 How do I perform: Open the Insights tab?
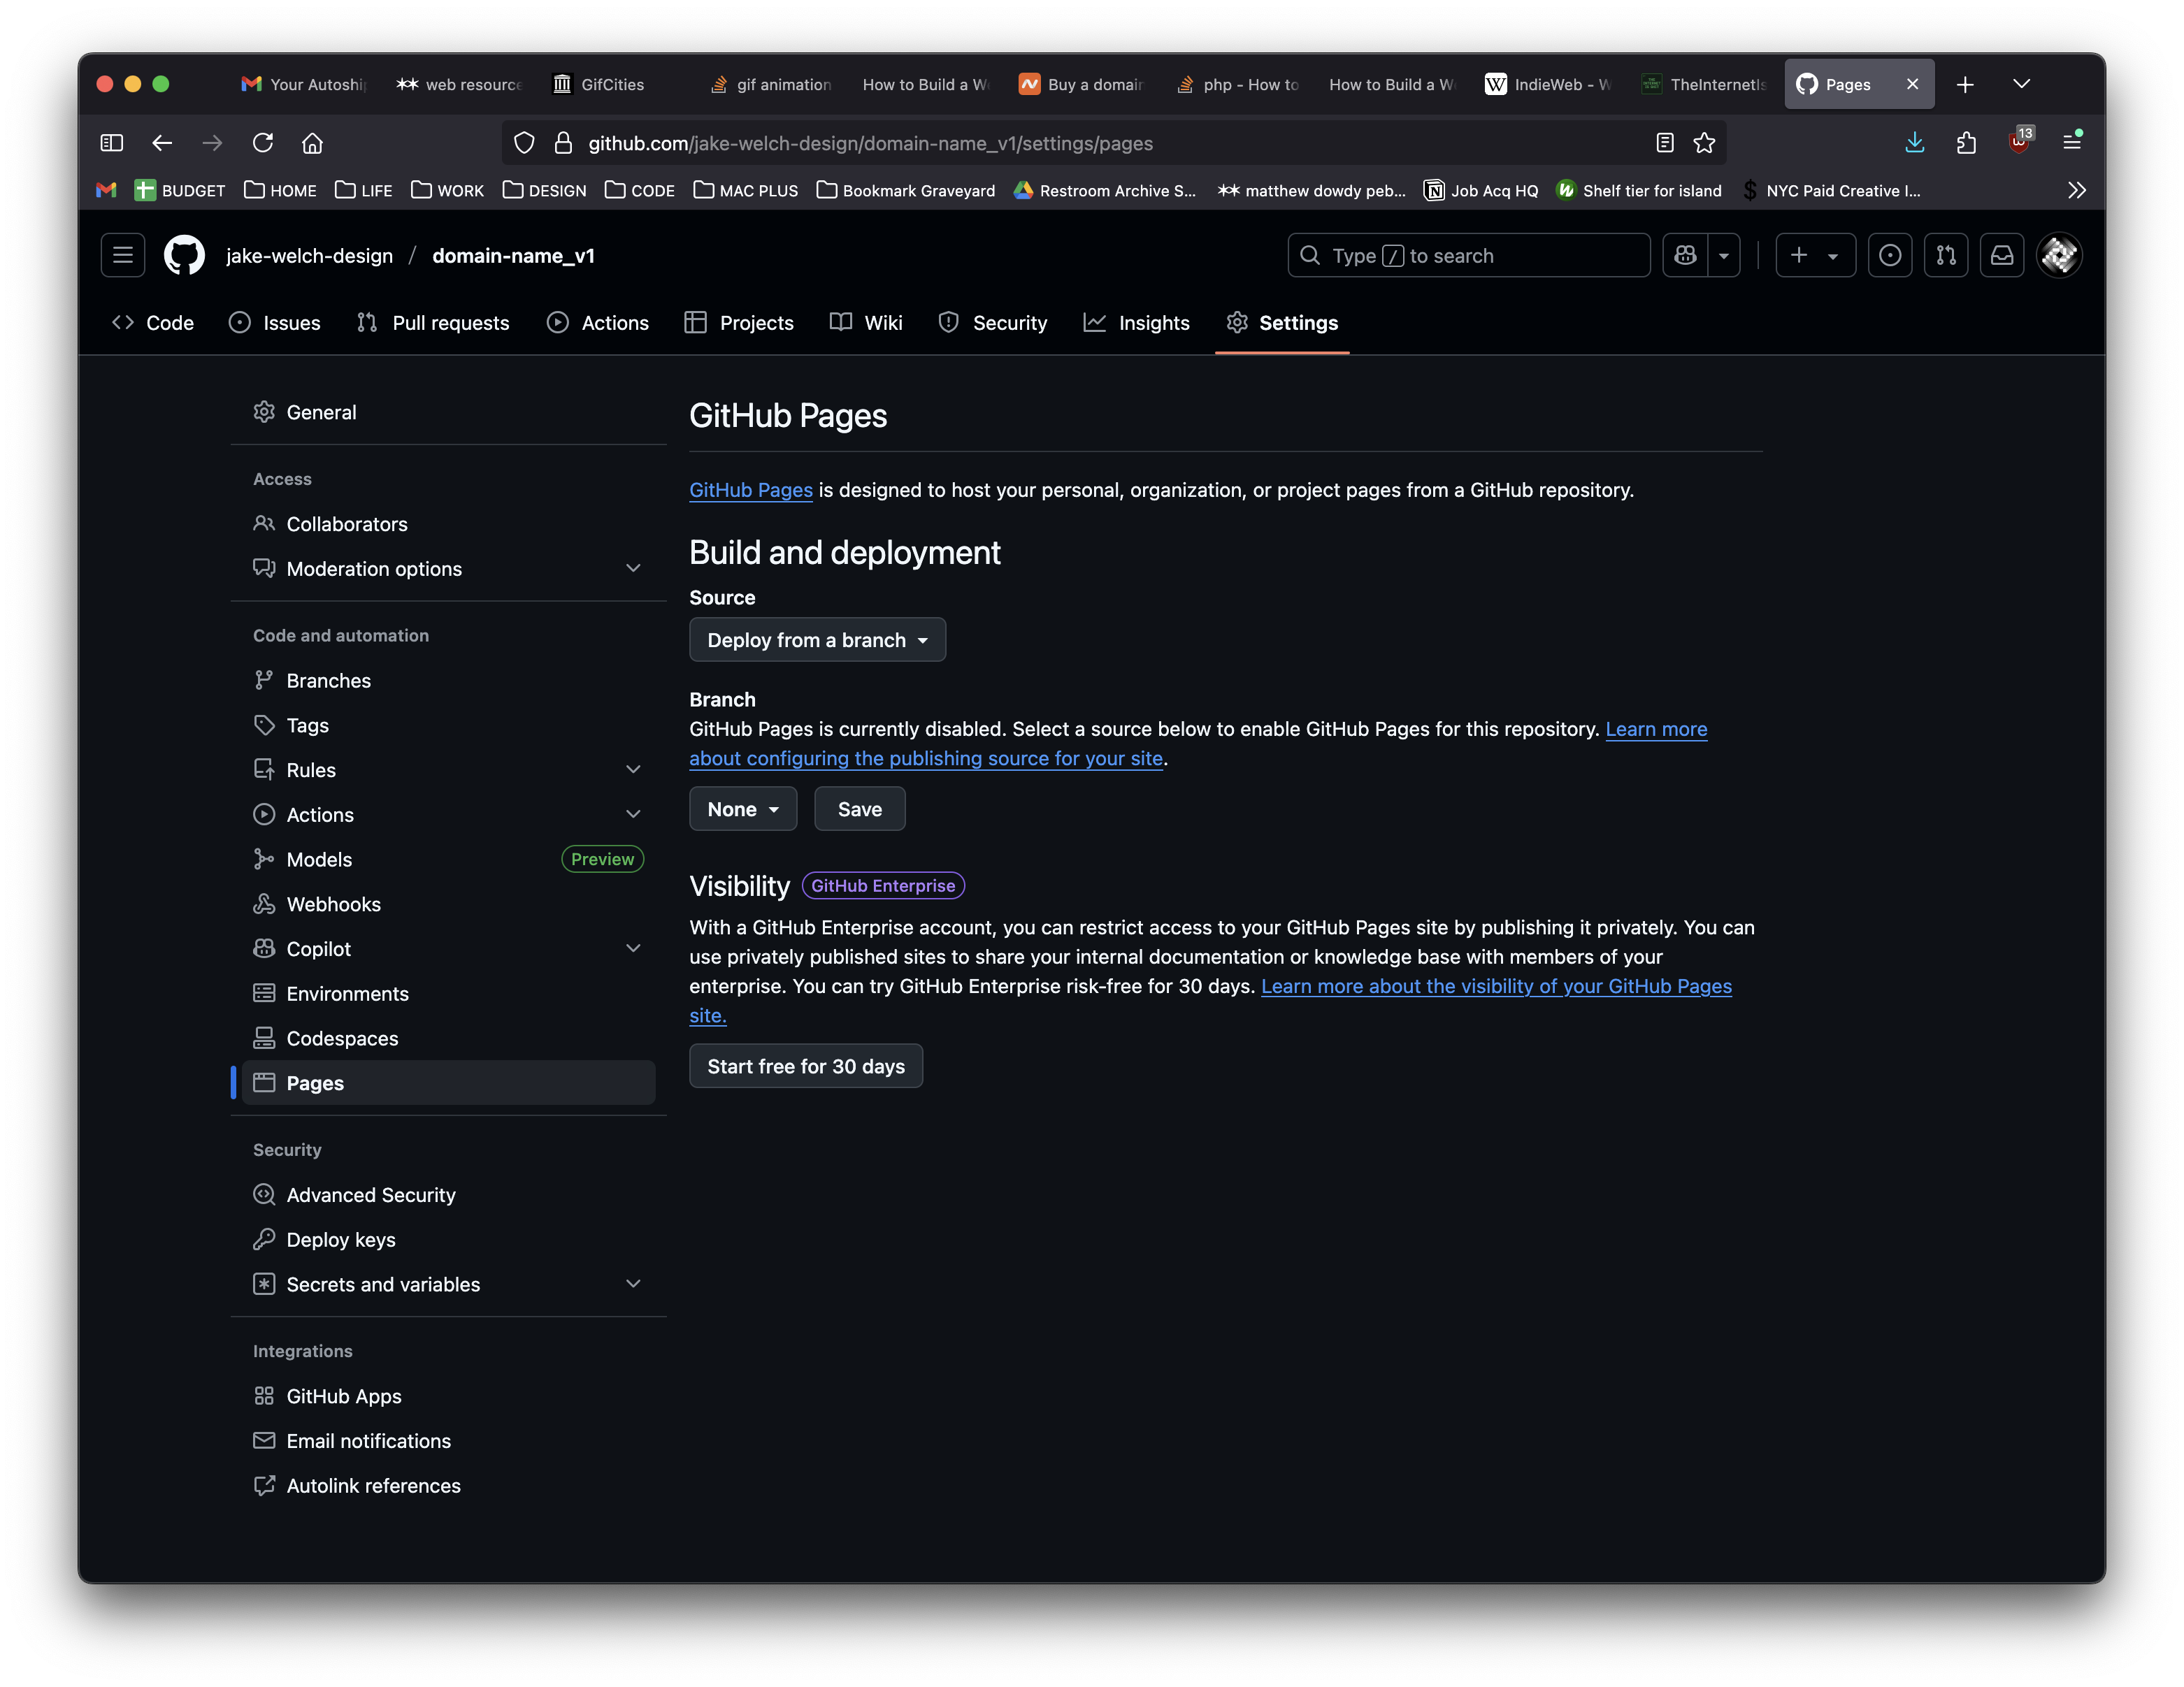1137,323
